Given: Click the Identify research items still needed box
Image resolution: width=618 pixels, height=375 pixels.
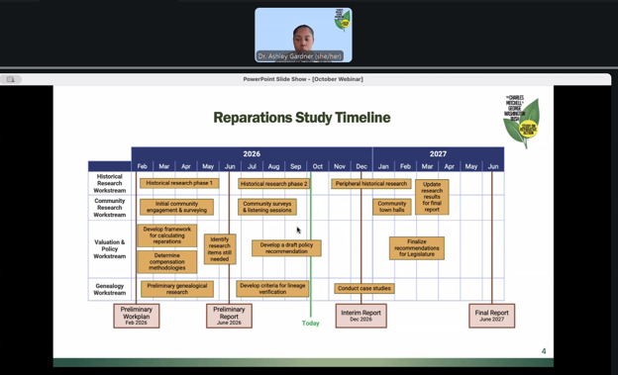Looking at the screenshot, I should [x=220, y=249].
